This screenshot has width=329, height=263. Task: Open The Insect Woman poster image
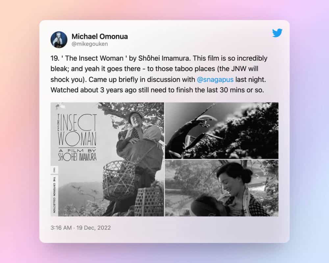tap(107, 159)
